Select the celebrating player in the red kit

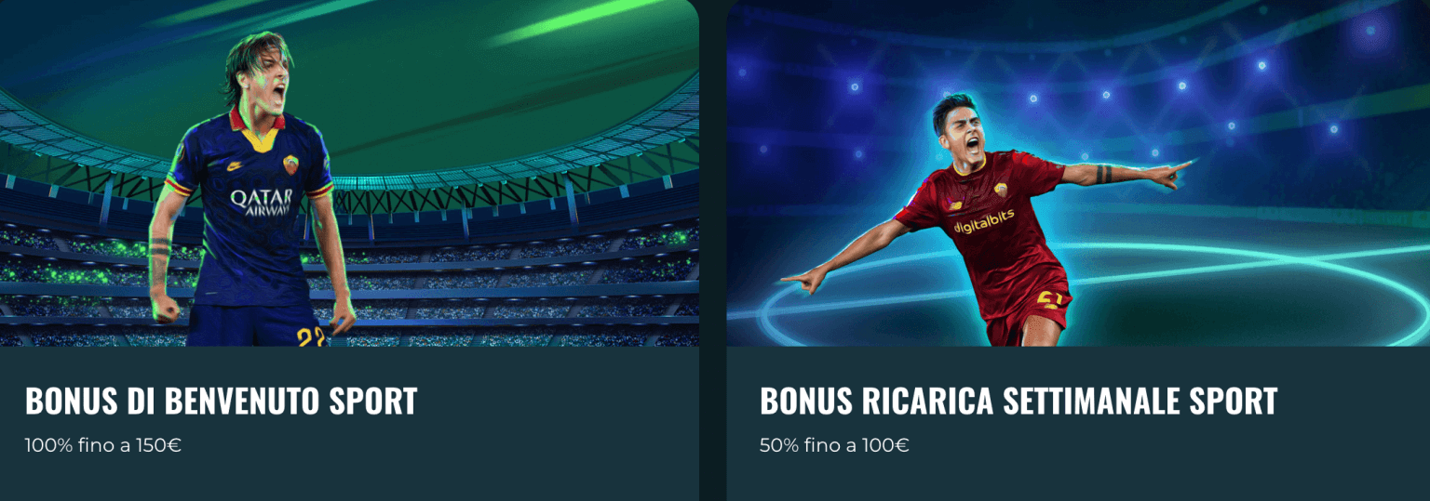click(x=987, y=219)
